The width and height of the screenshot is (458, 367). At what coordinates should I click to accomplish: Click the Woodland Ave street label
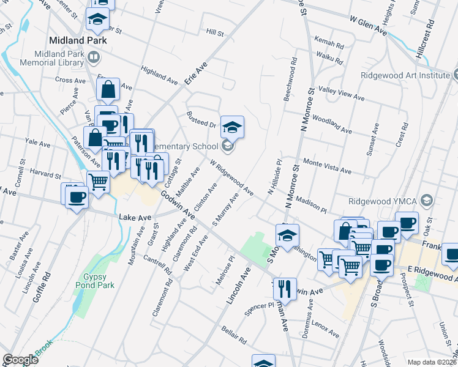pos(332,124)
